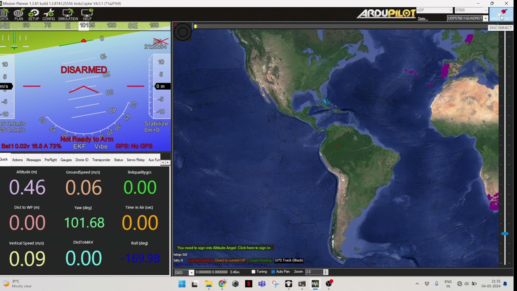Viewport: 517px width, 291px height.
Task: Open the HELP screen
Action: (x=87, y=15)
